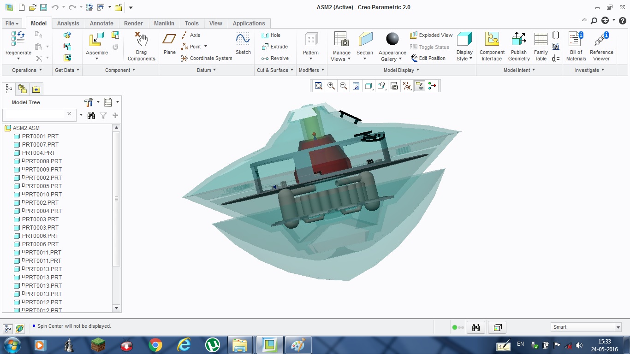Select the Hole tool
This screenshot has height=355, width=630.
271,35
